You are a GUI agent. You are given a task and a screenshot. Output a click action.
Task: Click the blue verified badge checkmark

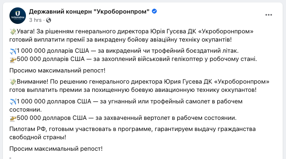click(x=154, y=11)
